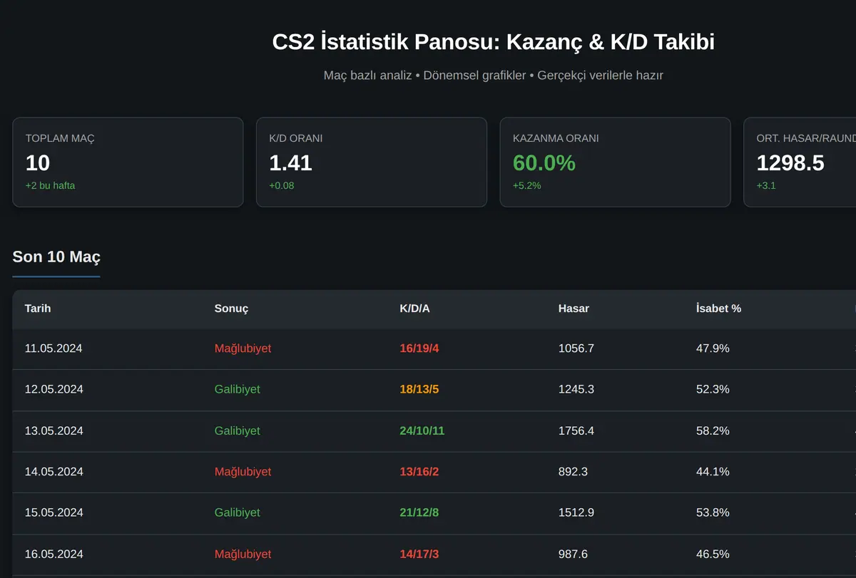The image size is (856, 578).
Task: Select the date 13.05.2024 cell
Action: click(53, 431)
